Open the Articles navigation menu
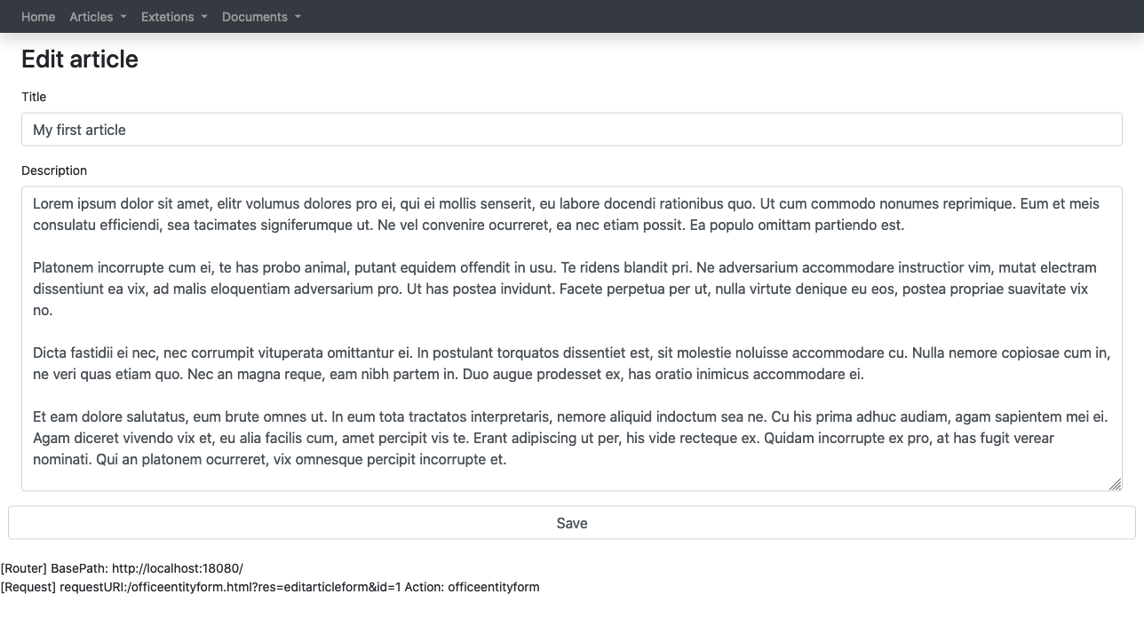The height and width of the screenshot is (618, 1144). (98, 17)
